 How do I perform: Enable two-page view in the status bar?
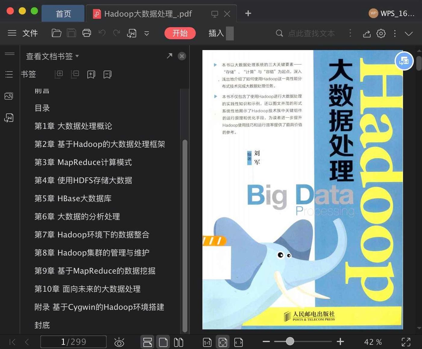[179, 342]
